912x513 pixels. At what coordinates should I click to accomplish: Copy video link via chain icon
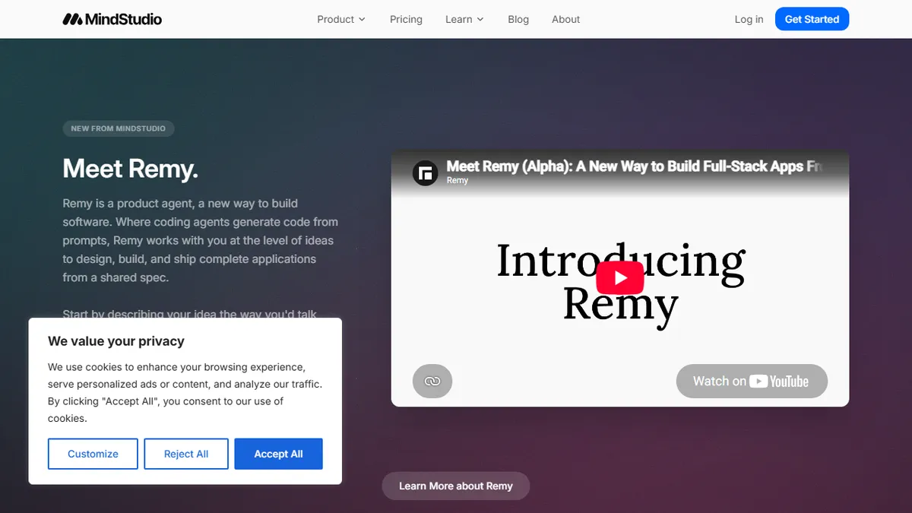pyautogui.click(x=432, y=381)
